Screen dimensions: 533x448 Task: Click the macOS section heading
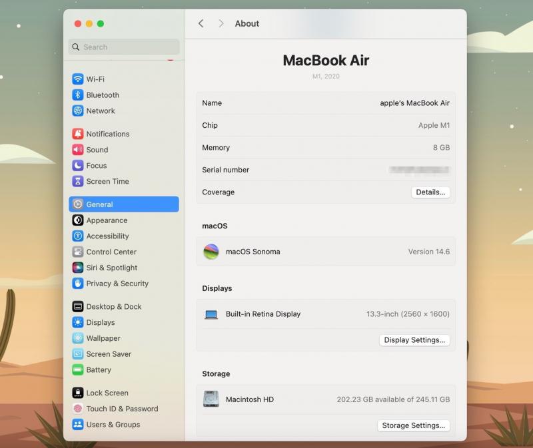215,226
